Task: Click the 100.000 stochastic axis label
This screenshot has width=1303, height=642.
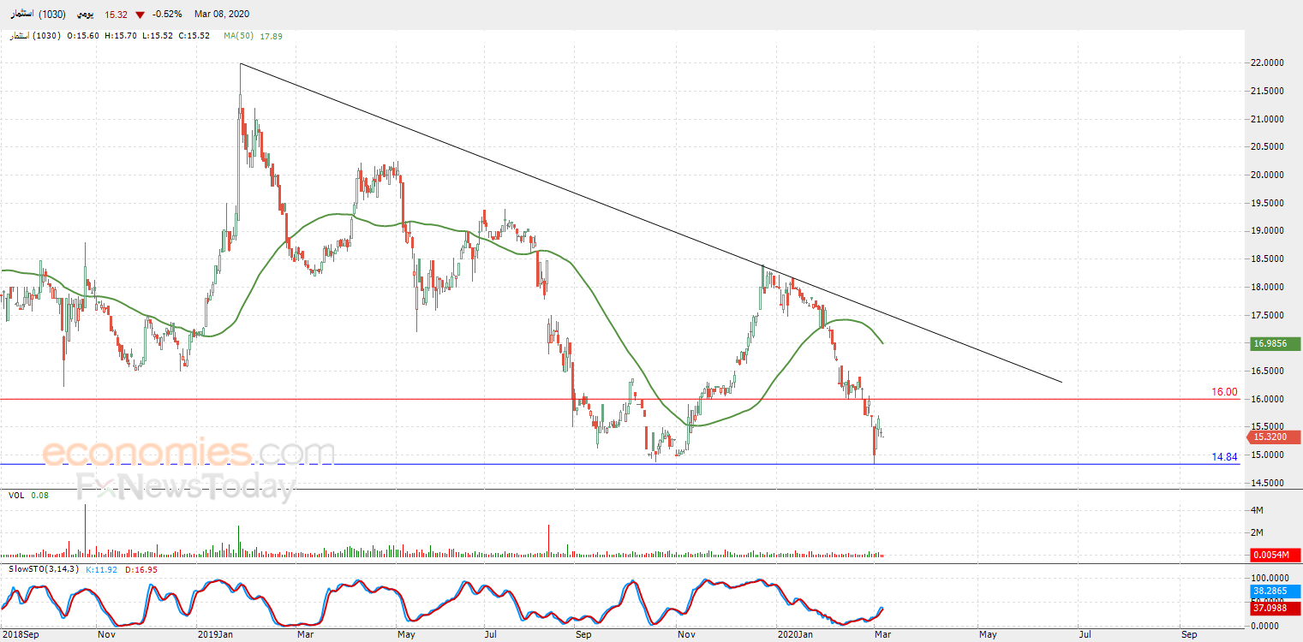Action: [1269, 579]
